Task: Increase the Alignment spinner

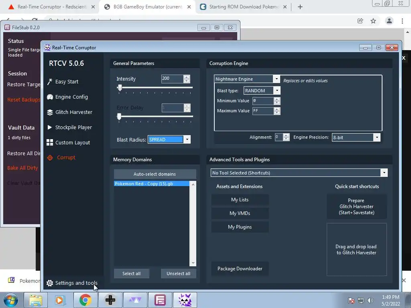Action: click(x=286, y=136)
